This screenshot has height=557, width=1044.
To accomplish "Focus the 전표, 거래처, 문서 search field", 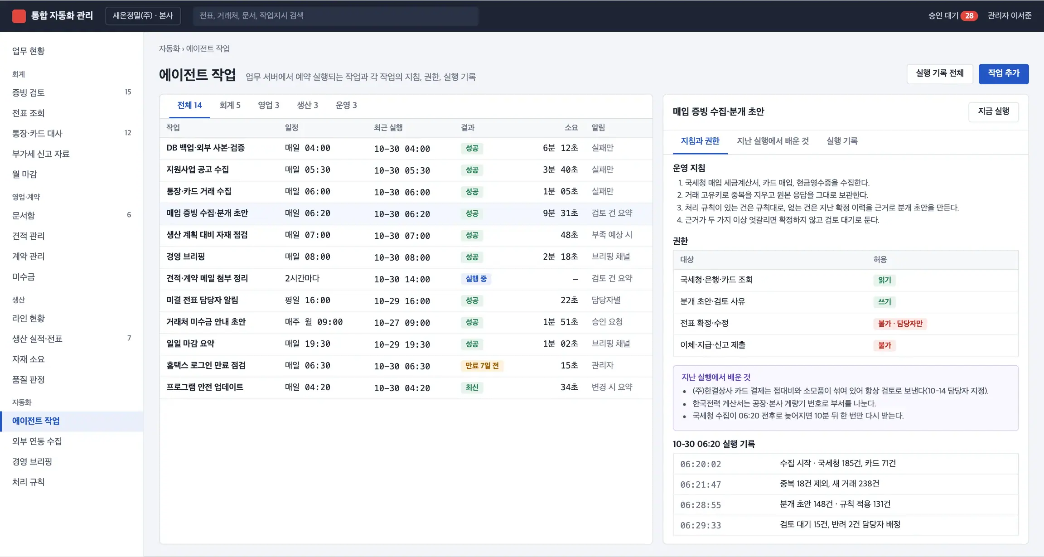I will pos(335,16).
